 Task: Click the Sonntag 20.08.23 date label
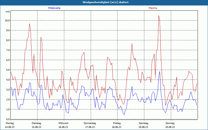(x=170, y=125)
